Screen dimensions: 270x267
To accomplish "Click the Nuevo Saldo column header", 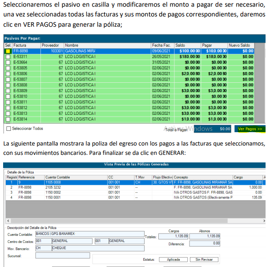I will pos(241,45).
